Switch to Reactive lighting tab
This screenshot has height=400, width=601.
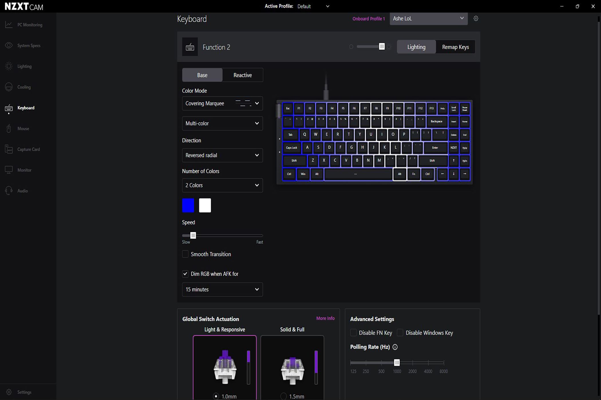click(x=243, y=75)
